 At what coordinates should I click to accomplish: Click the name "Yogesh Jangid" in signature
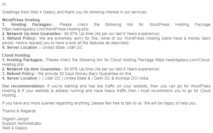[15, 119]
